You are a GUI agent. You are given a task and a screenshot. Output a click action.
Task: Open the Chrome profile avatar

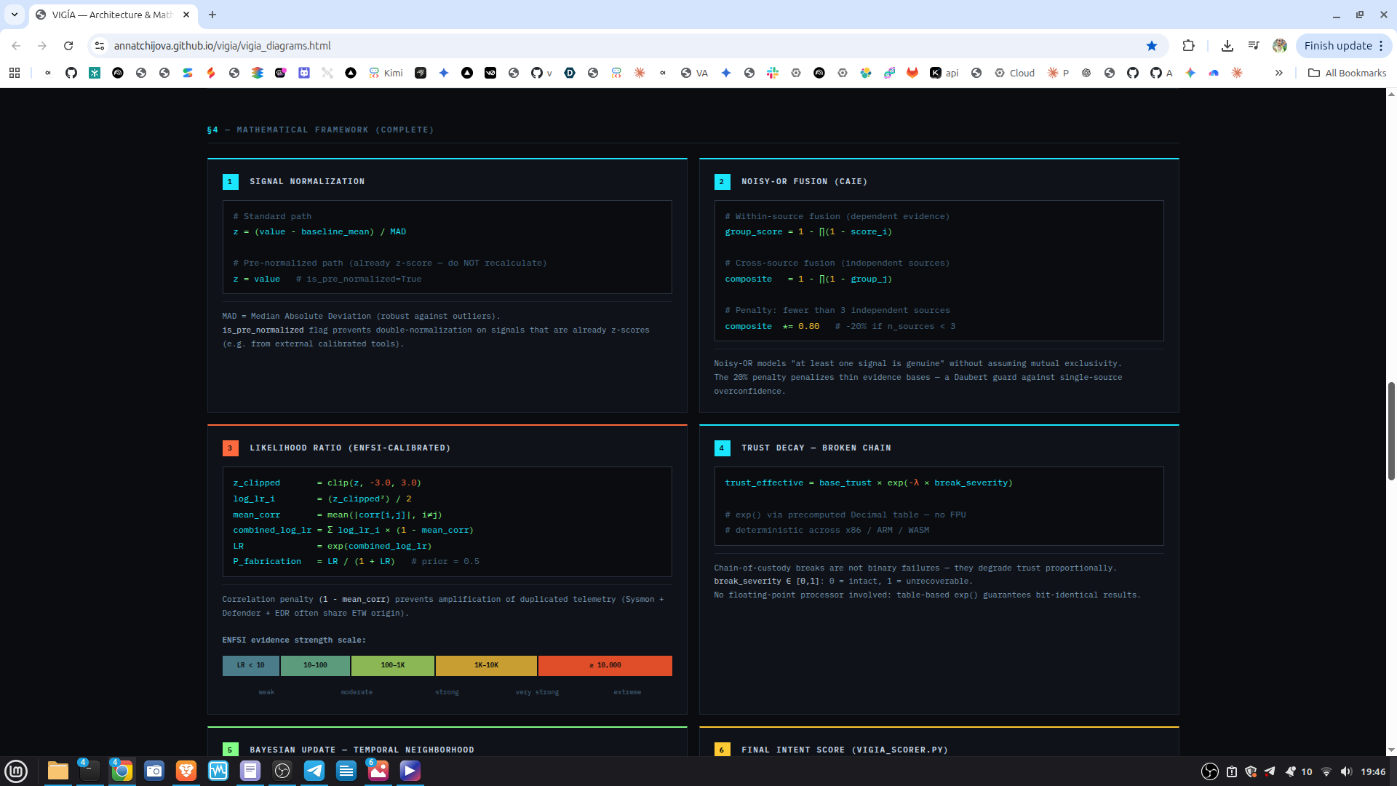click(1280, 46)
